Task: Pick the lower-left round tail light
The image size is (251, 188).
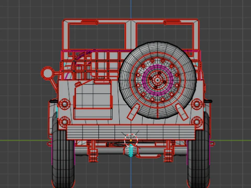Action: coord(64,122)
